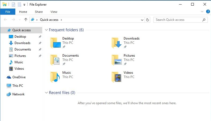Collapse the Recent files section
This screenshot has width=211, height=121.
46,93
